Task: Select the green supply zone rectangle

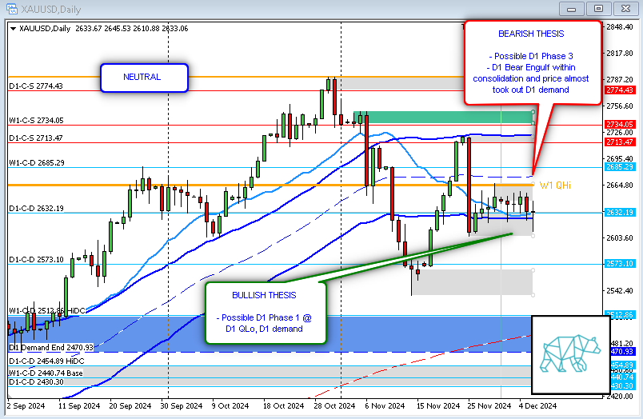Action: click(443, 118)
